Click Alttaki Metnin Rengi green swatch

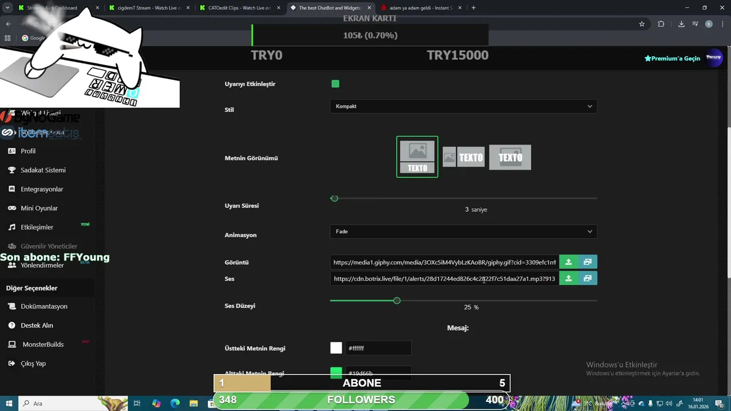(x=336, y=373)
